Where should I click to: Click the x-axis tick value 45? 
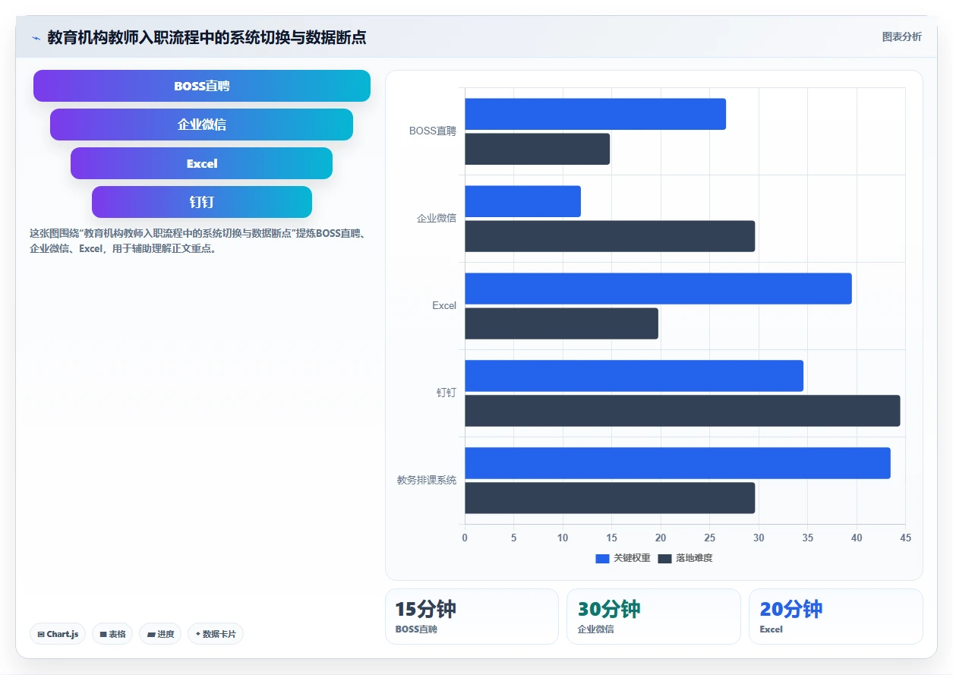[905, 538]
